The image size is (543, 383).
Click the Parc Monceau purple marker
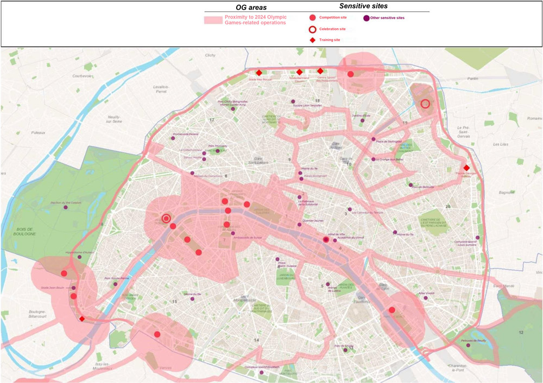217,150
